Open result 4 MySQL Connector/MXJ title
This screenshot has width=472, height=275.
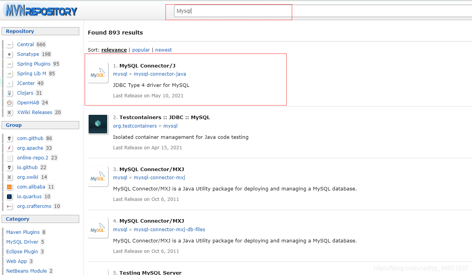152,221
